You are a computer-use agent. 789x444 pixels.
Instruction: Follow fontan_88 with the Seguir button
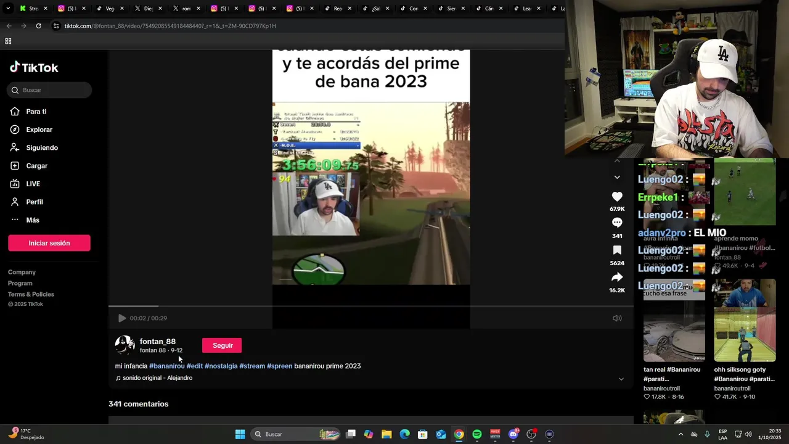[x=222, y=345]
